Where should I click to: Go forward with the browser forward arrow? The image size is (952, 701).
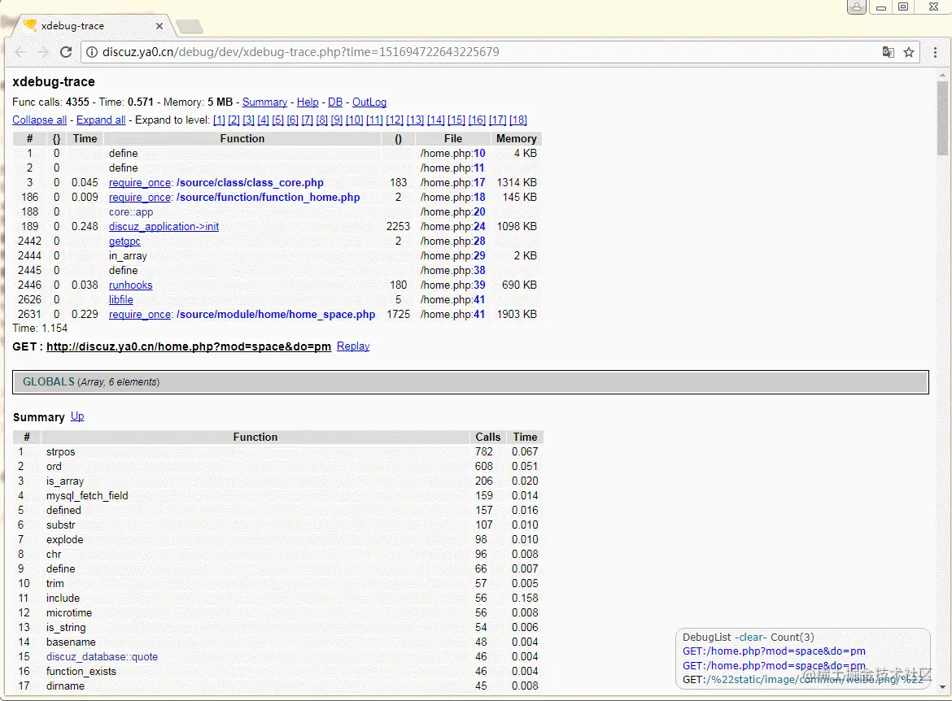[43, 52]
